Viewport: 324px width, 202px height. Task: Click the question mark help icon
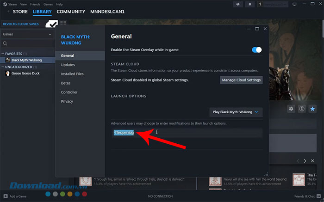pyautogui.click(x=260, y=4)
